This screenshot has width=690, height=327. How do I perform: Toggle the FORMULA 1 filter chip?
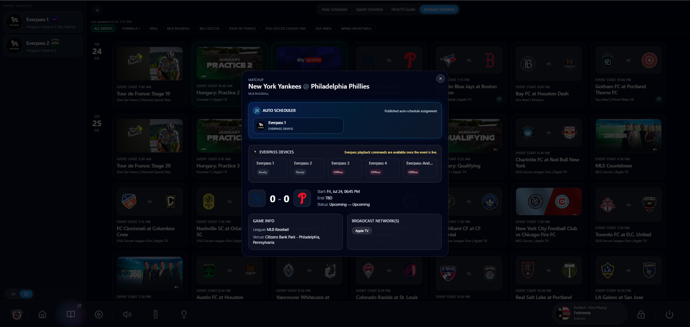tap(131, 29)
